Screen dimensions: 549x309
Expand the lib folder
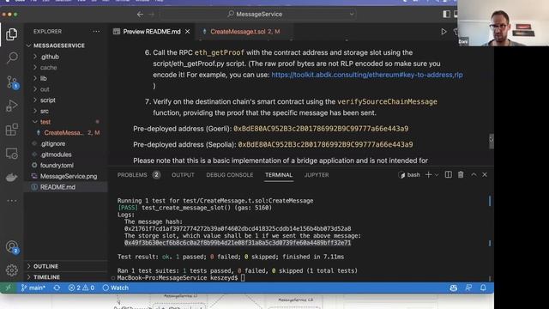tap(66, 78)
